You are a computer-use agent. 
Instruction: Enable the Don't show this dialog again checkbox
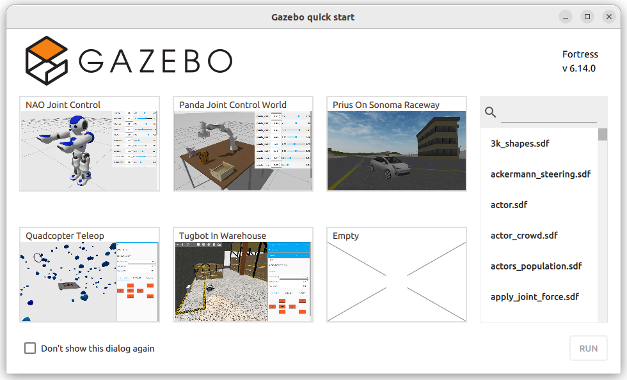pyautogui.click(x=30, y=348)
